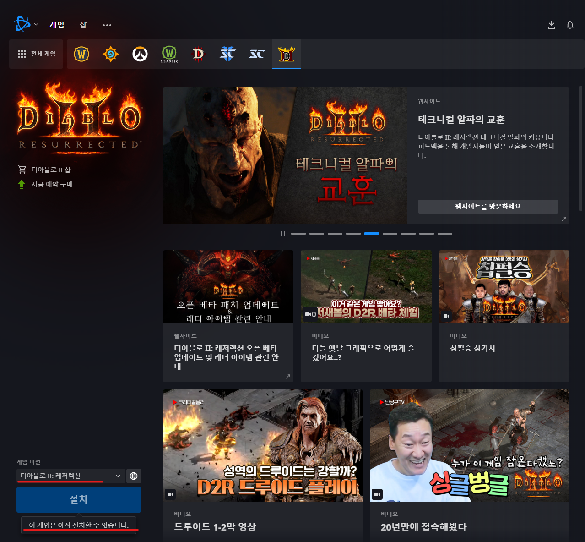The image size is (585, 542).
Task: Click the 지금 예약 구매 link
Action: tap(52, 184)
